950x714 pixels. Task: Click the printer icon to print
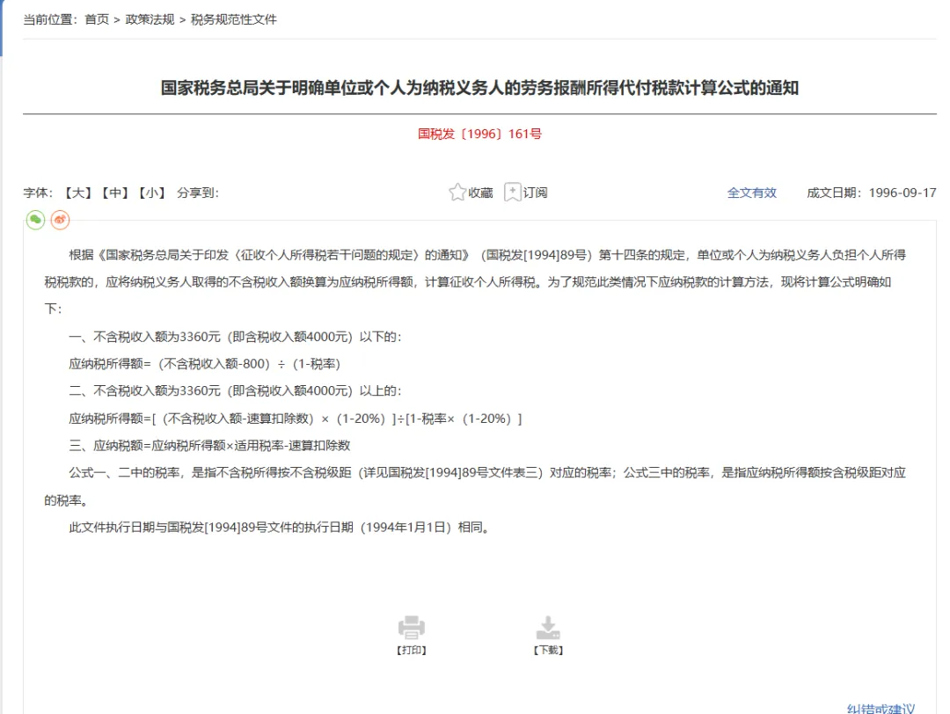[412, 628]
